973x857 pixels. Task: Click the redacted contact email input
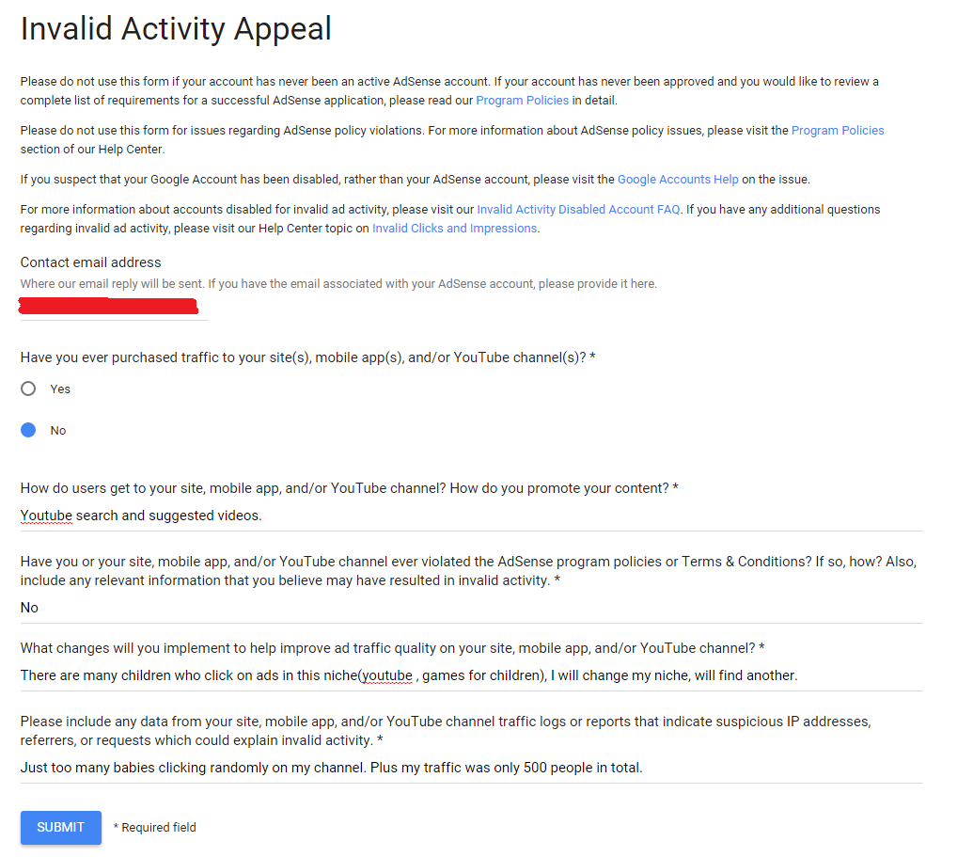point(113,307)
